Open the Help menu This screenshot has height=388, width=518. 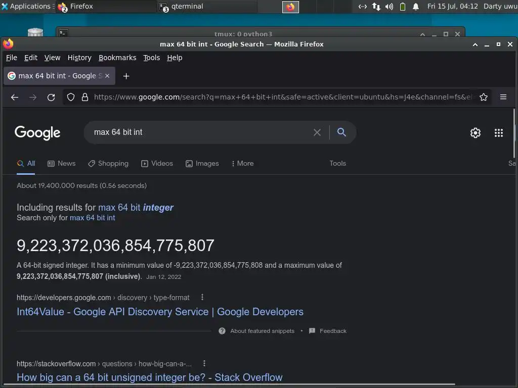click(x=175, y=58)
